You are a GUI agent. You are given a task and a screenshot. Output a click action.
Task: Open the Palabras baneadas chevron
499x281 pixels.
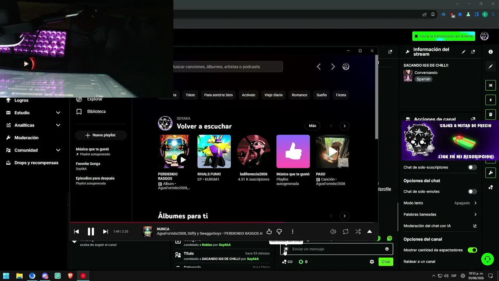tap(475, 214)
